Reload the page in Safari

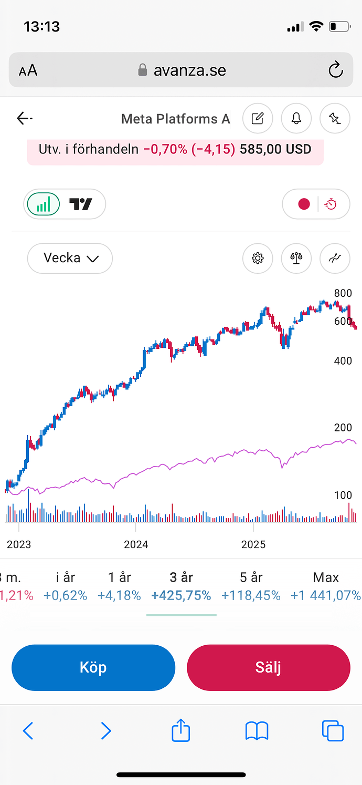[x=335, y=70]
